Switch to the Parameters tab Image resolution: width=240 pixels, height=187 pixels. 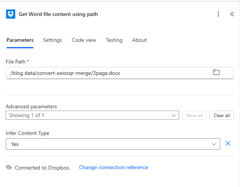(x=20, y=40)
